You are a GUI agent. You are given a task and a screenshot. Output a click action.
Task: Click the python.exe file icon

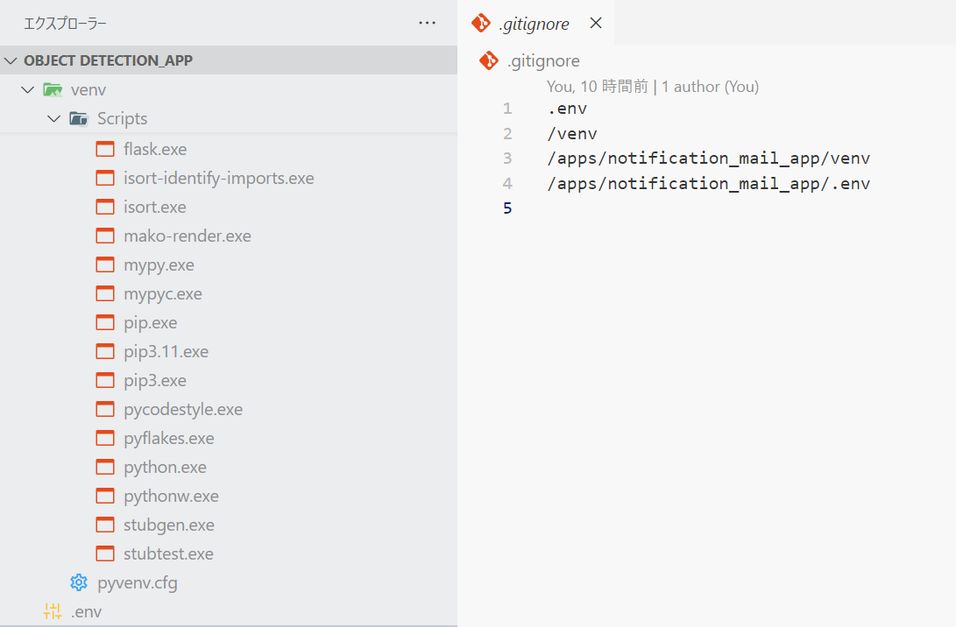pos(105,467)
